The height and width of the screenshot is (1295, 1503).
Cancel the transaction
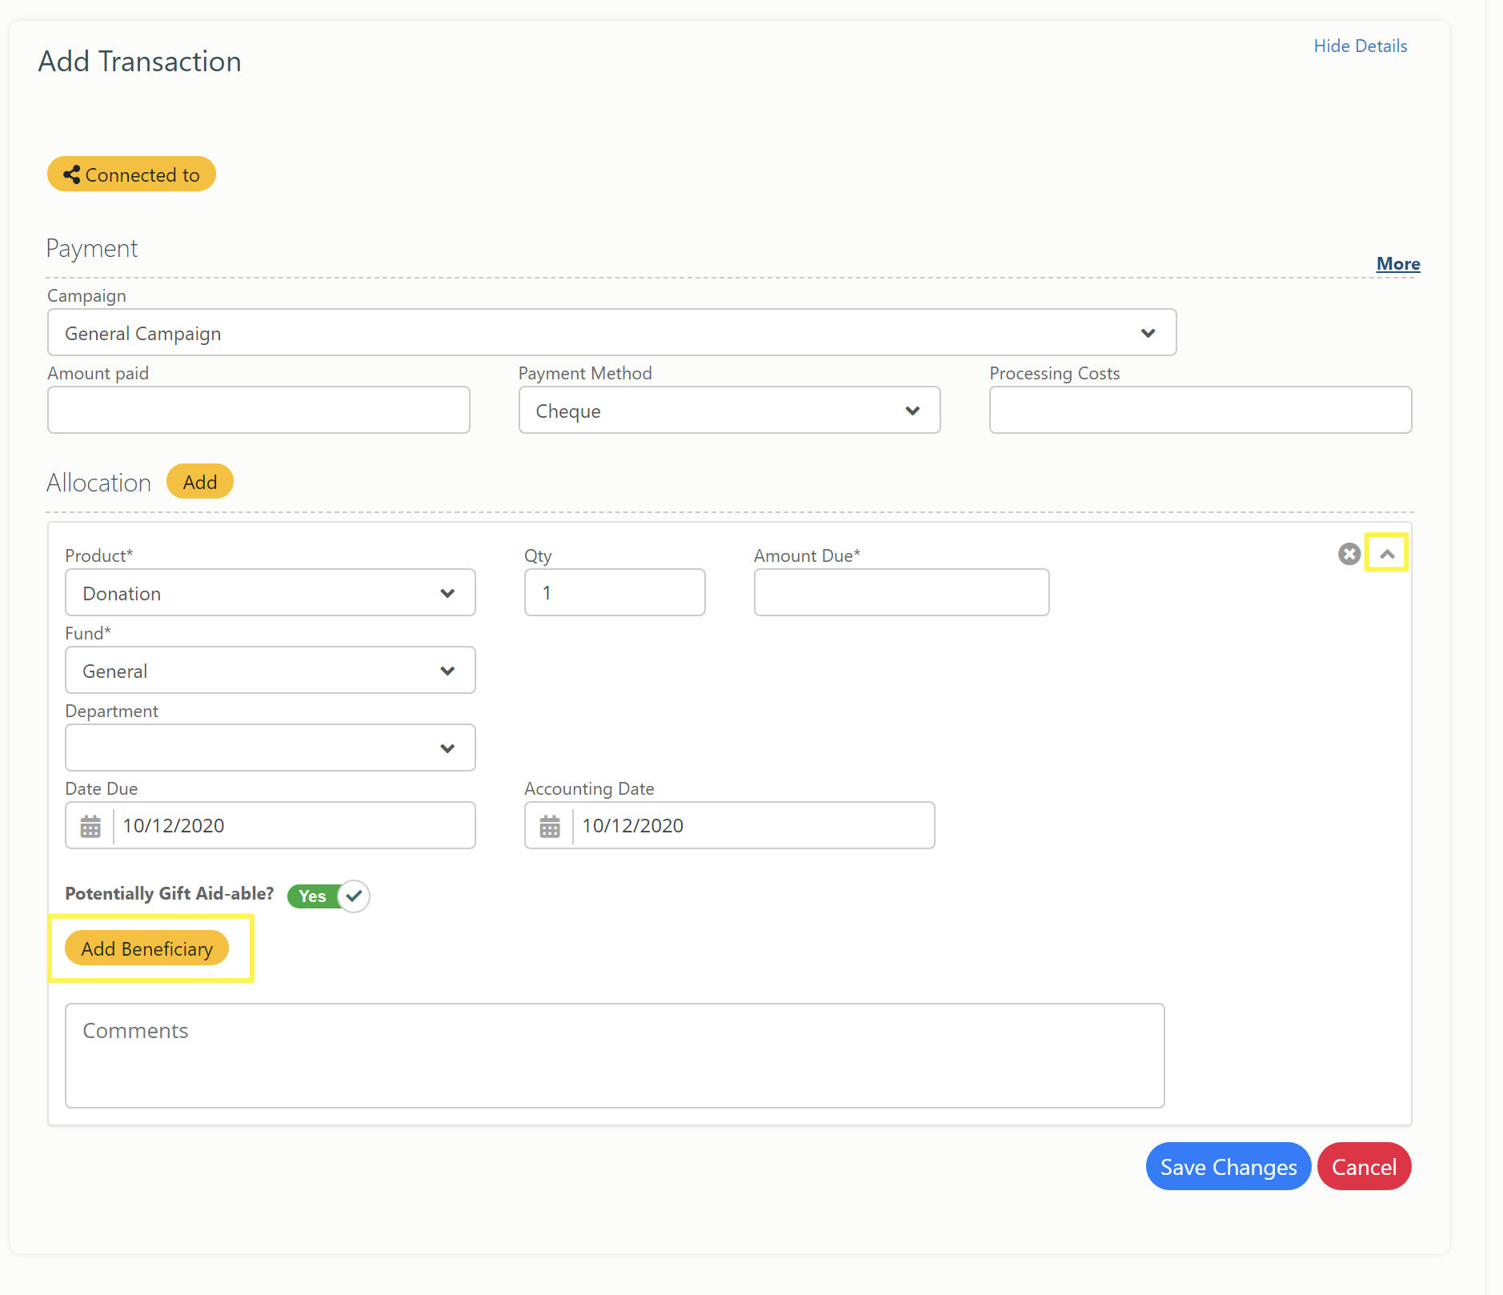(x=1364, y=1167)
